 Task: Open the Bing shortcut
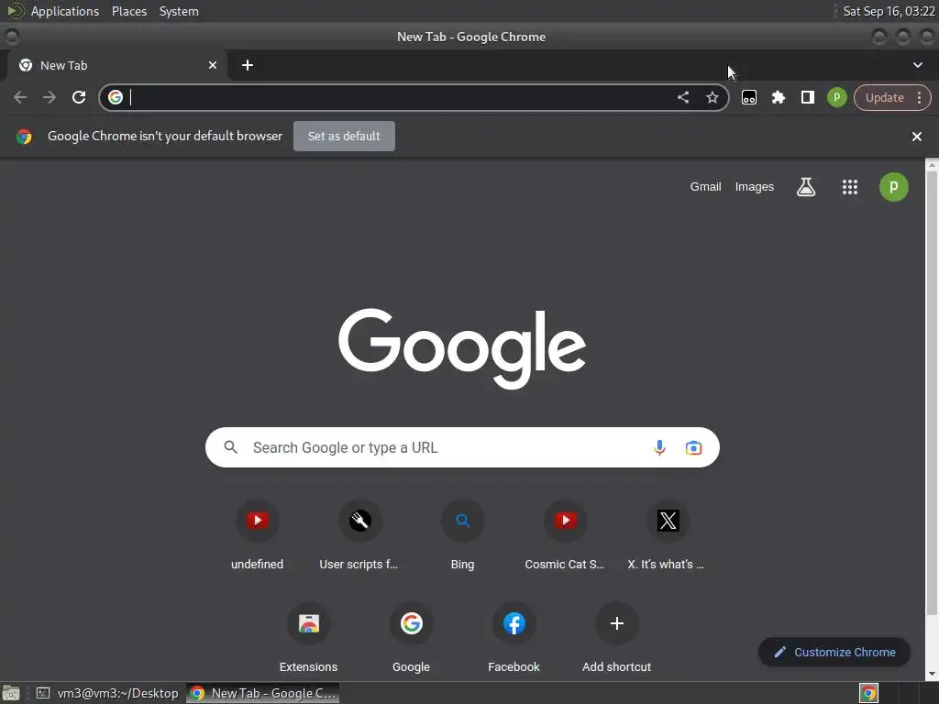462,535
